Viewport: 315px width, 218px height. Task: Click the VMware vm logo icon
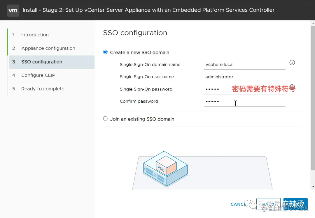pyautogui.click(x=13, y=10)
